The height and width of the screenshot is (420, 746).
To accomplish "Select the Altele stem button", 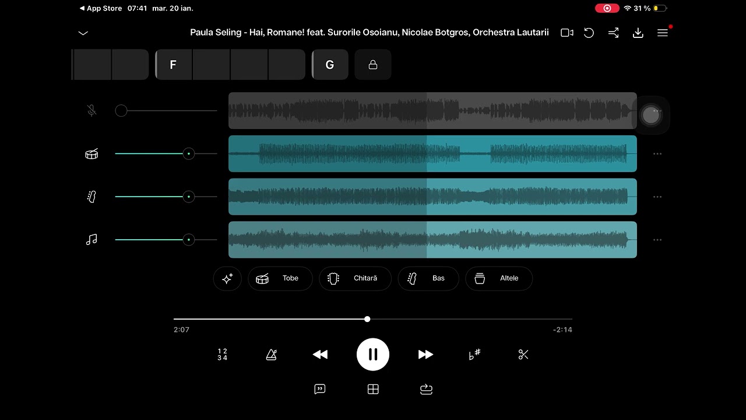I will click(499, 278).
